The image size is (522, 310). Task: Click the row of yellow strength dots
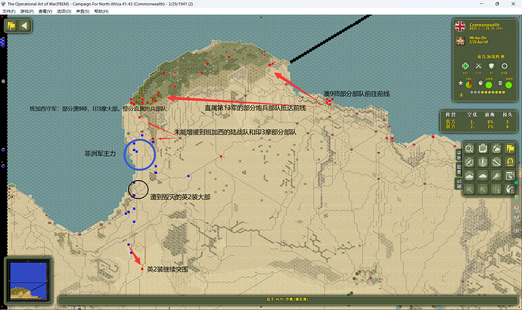(488, 92)
